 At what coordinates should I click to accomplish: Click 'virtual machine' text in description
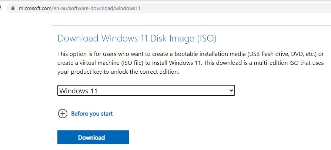click(94, 63)
